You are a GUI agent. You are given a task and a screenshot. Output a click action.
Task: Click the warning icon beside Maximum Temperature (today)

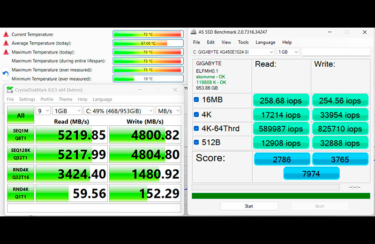click(x=6, y=52)
